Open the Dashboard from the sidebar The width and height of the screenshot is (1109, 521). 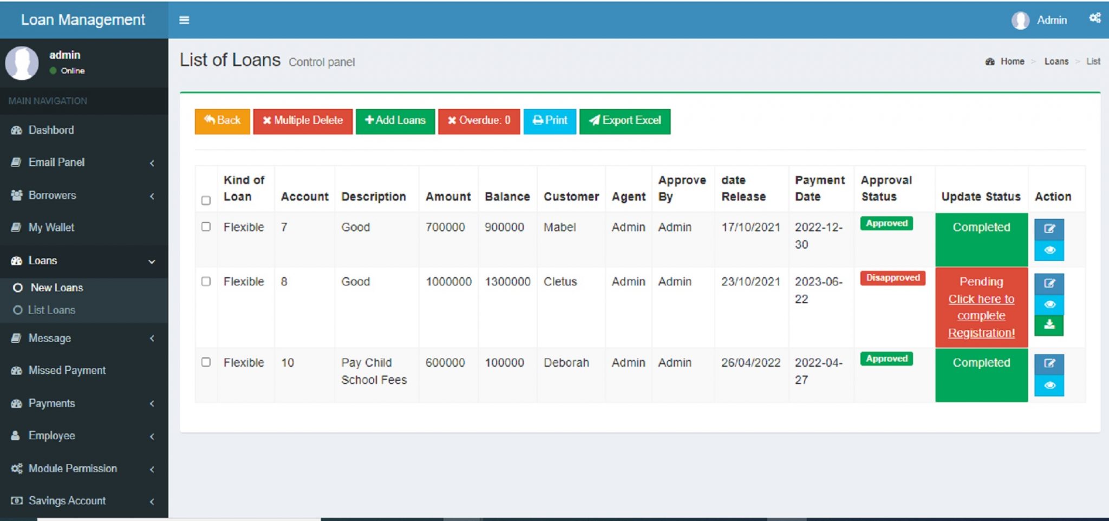pyautogui.click(x=51, y=130)
